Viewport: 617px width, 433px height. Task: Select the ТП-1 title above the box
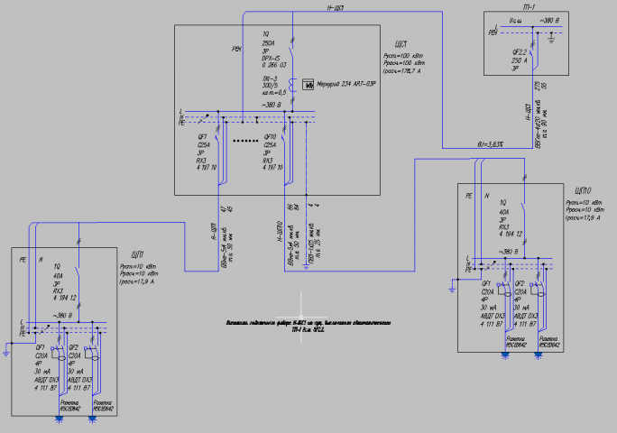pyautogui.click(x=529, y=6)
